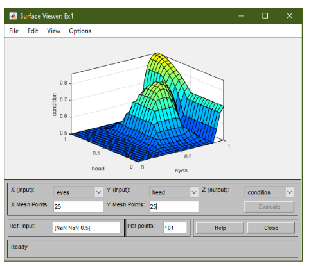Click the Y Mesh Points field
Screen dimensions: 311x266
(173, 206)
